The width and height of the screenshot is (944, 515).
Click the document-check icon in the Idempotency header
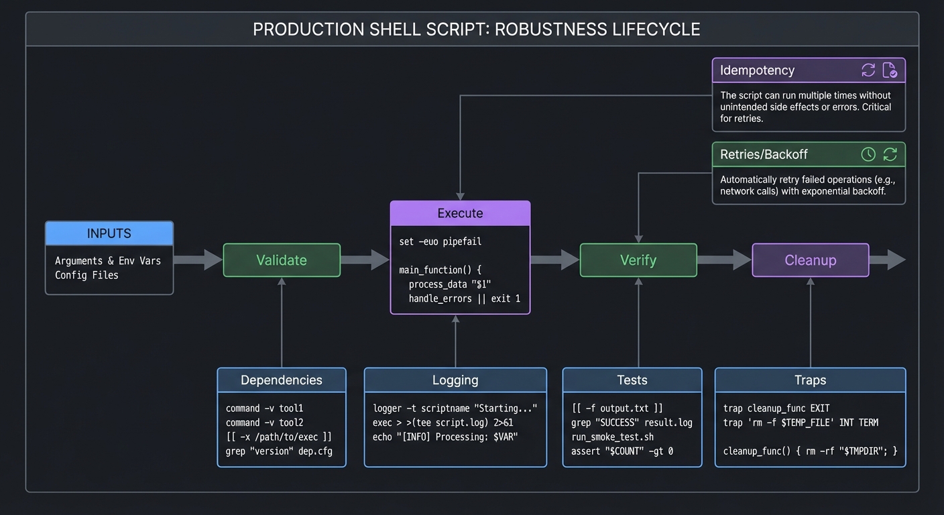coord(890,70)
